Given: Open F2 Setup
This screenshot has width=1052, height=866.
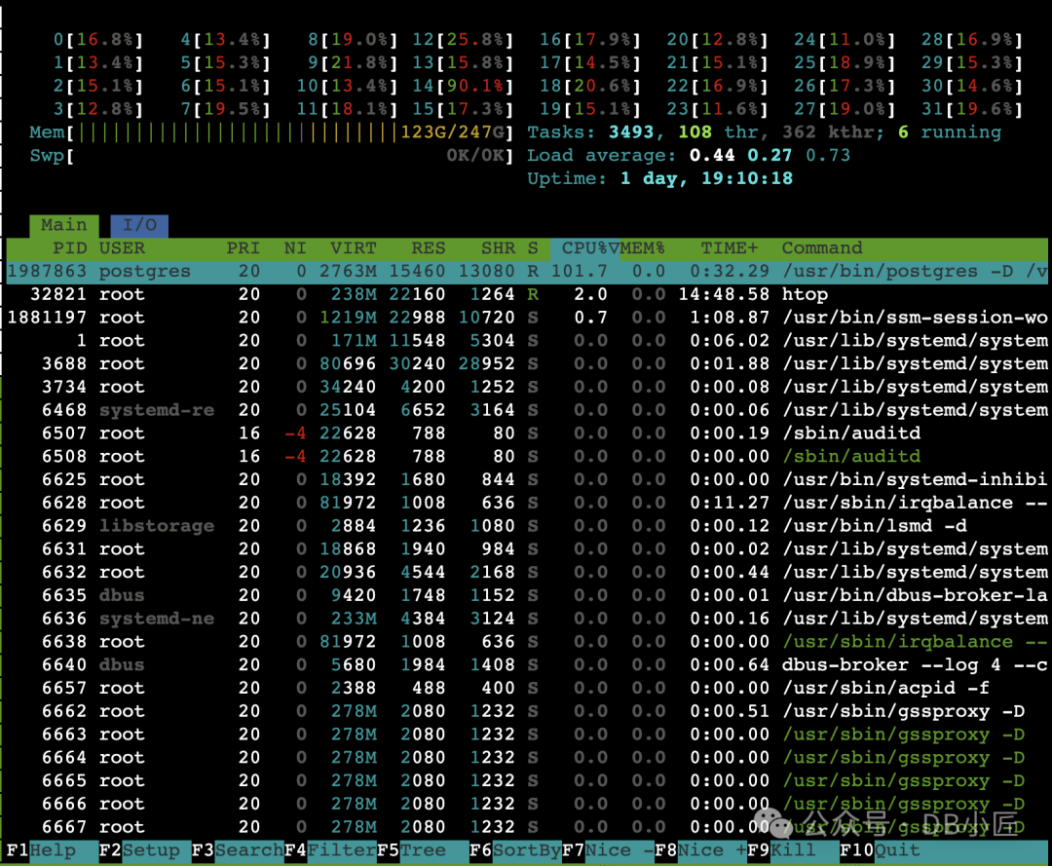Looking at the screenshot, I should 139,850.
